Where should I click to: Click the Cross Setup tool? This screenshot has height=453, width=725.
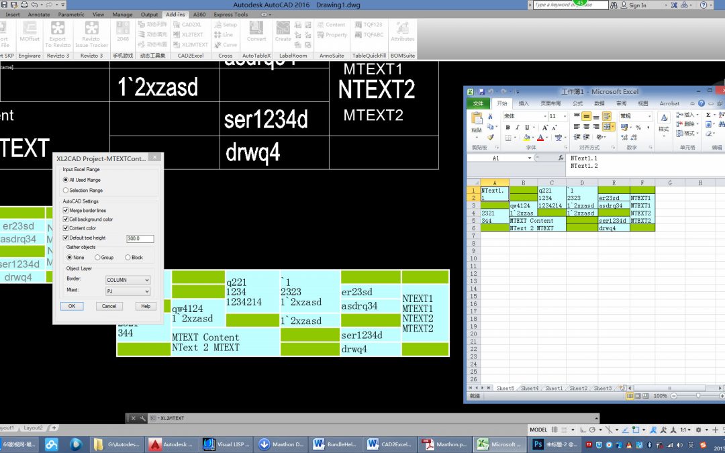pyautogui.click(x=226, y=25)
